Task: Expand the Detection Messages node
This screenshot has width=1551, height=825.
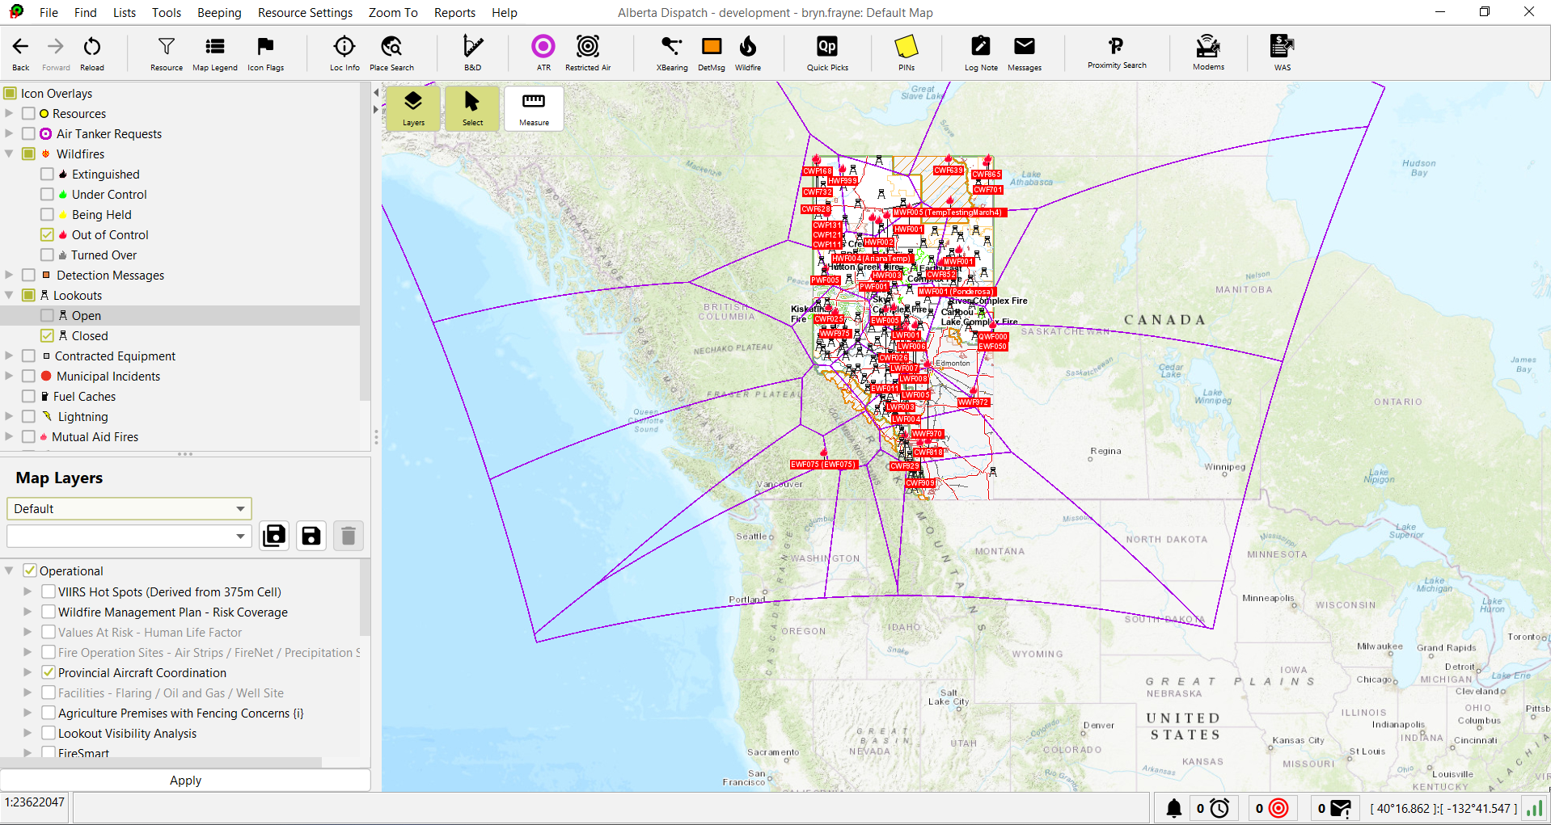Action: [x=9, y=275]
